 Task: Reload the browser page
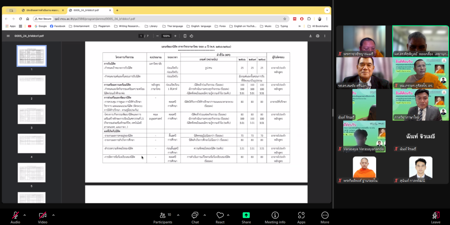click(x=20, y=18)
